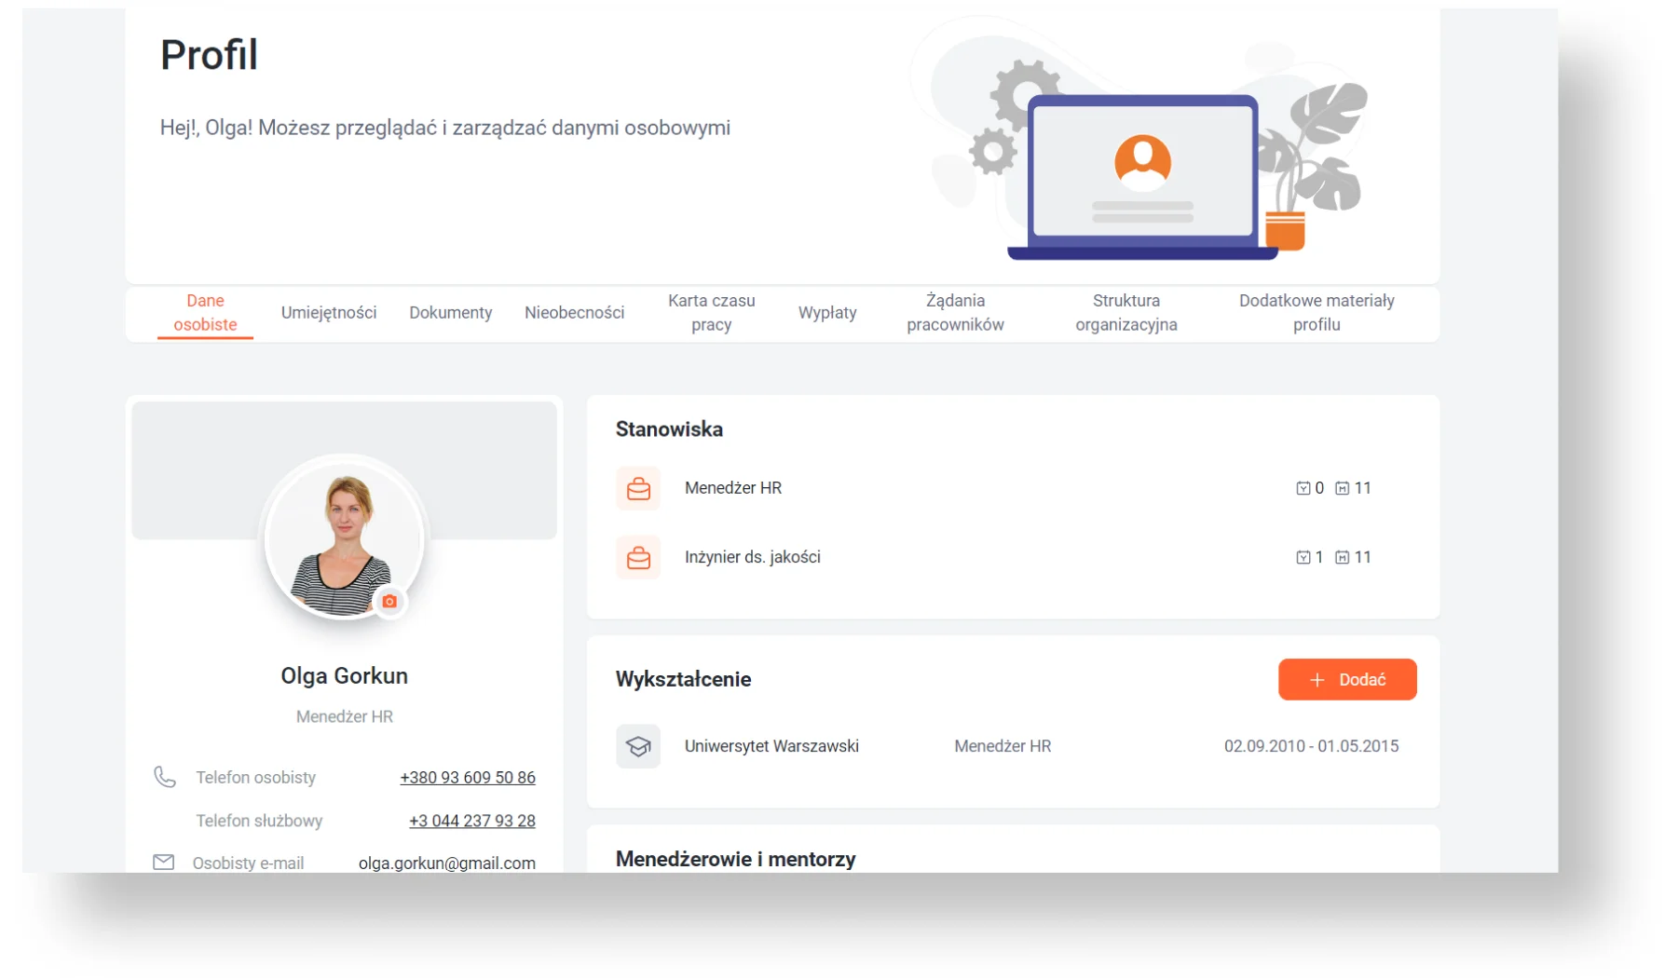Click the phone icon next to Telefon osobisty
1678x979 pixels.
click(165, 777)
